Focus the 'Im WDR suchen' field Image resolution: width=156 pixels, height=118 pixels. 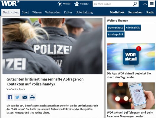click(113, 4)
